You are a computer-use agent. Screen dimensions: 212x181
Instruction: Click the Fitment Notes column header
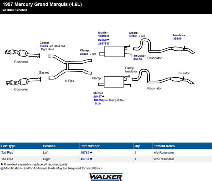tap(164, 146)
